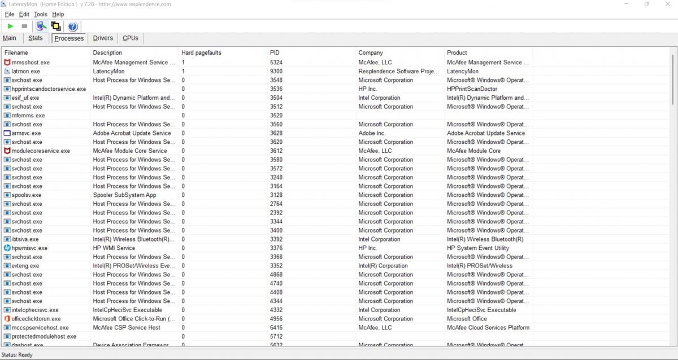The width and height of the screenshot is (678, 360).
Task: Select modulecoreservice.exe filename
Action: coord(41,151)
